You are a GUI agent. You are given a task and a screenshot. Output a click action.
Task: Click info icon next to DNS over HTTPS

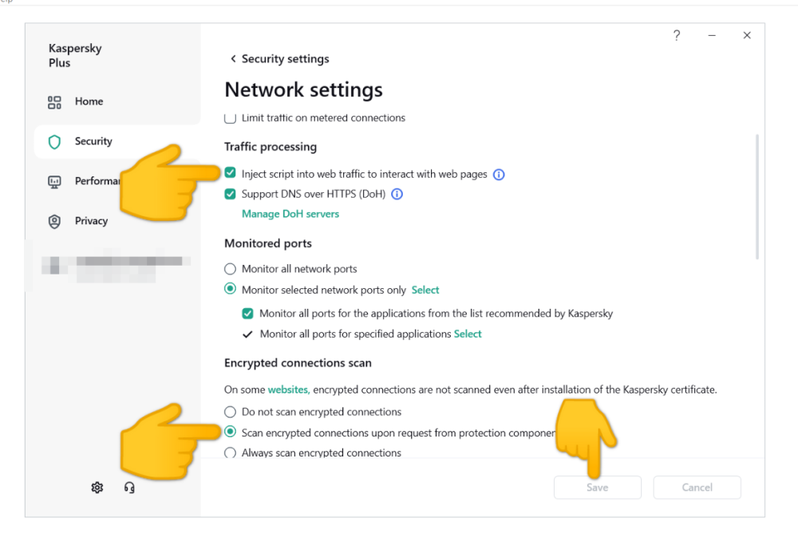(397, 194)
